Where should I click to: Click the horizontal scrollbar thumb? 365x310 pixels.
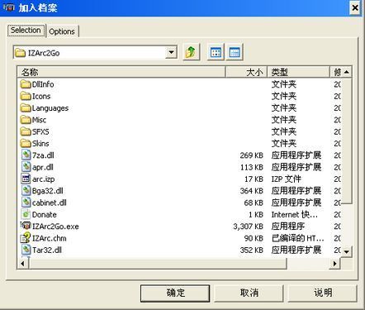[x=157, y=264]
